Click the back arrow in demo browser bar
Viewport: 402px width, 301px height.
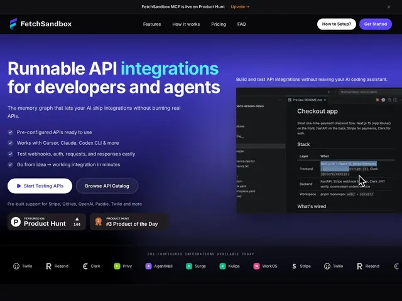click(329, 92)
